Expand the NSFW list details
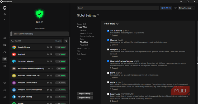The width and height of the screenshot is (198, 104). point(114,78)
